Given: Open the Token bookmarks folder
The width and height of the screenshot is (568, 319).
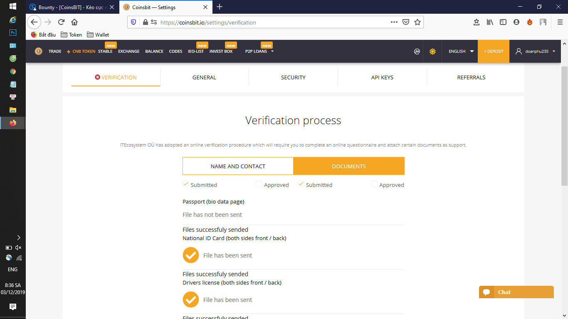Looking at the screenshot, I should point(72,34).
